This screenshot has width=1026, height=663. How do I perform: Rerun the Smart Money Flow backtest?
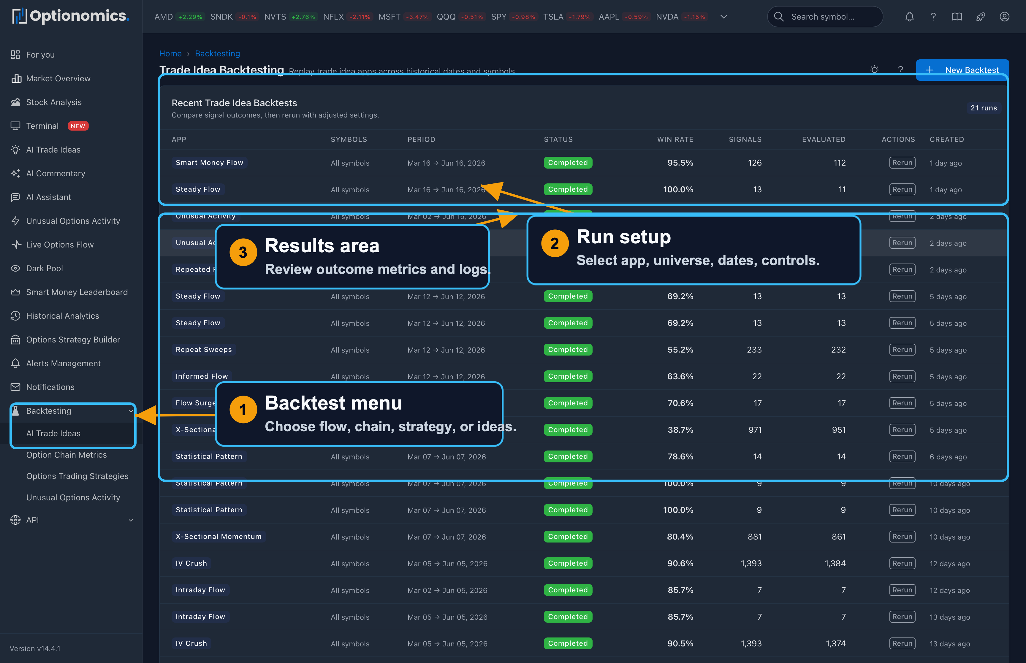click(902, 163)
